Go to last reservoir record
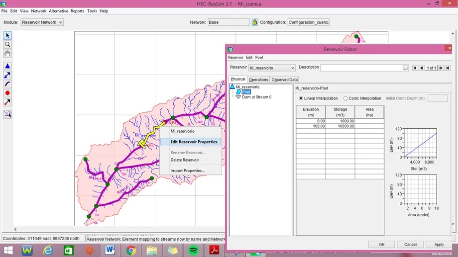Viewport: 458px width, 257px height. (x=448, y=68)
